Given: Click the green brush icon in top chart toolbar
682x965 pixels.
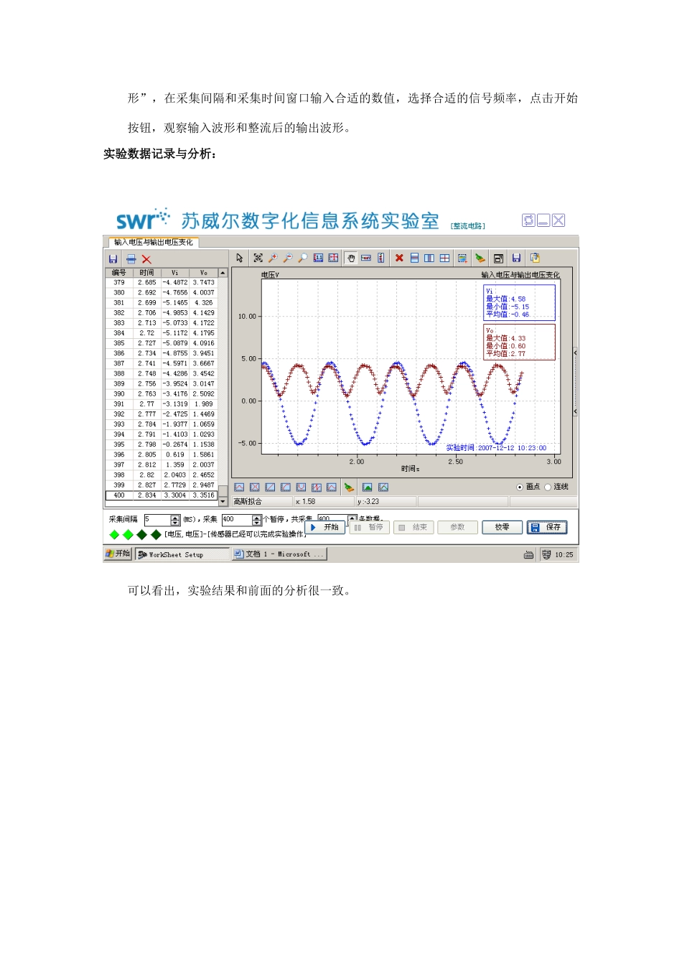Looking at the screenshot, I should tap(480, 258).
